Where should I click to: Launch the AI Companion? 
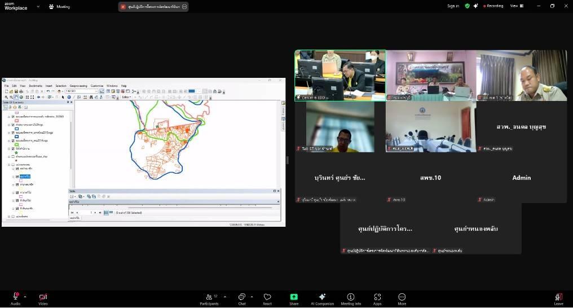[x=322, y=297]
